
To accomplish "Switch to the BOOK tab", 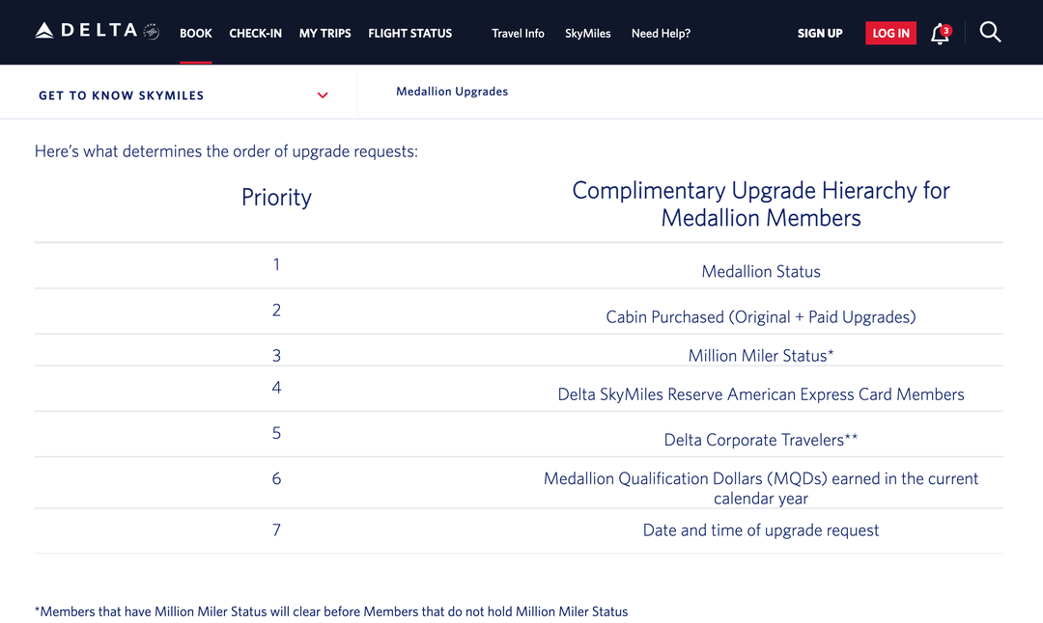I will click(x=196, y=33).
